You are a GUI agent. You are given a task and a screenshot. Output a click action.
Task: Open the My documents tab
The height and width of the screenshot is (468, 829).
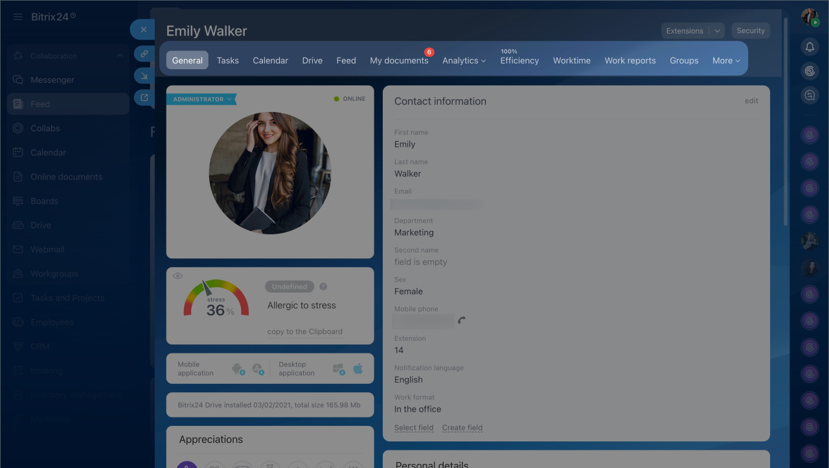(399, 60)
